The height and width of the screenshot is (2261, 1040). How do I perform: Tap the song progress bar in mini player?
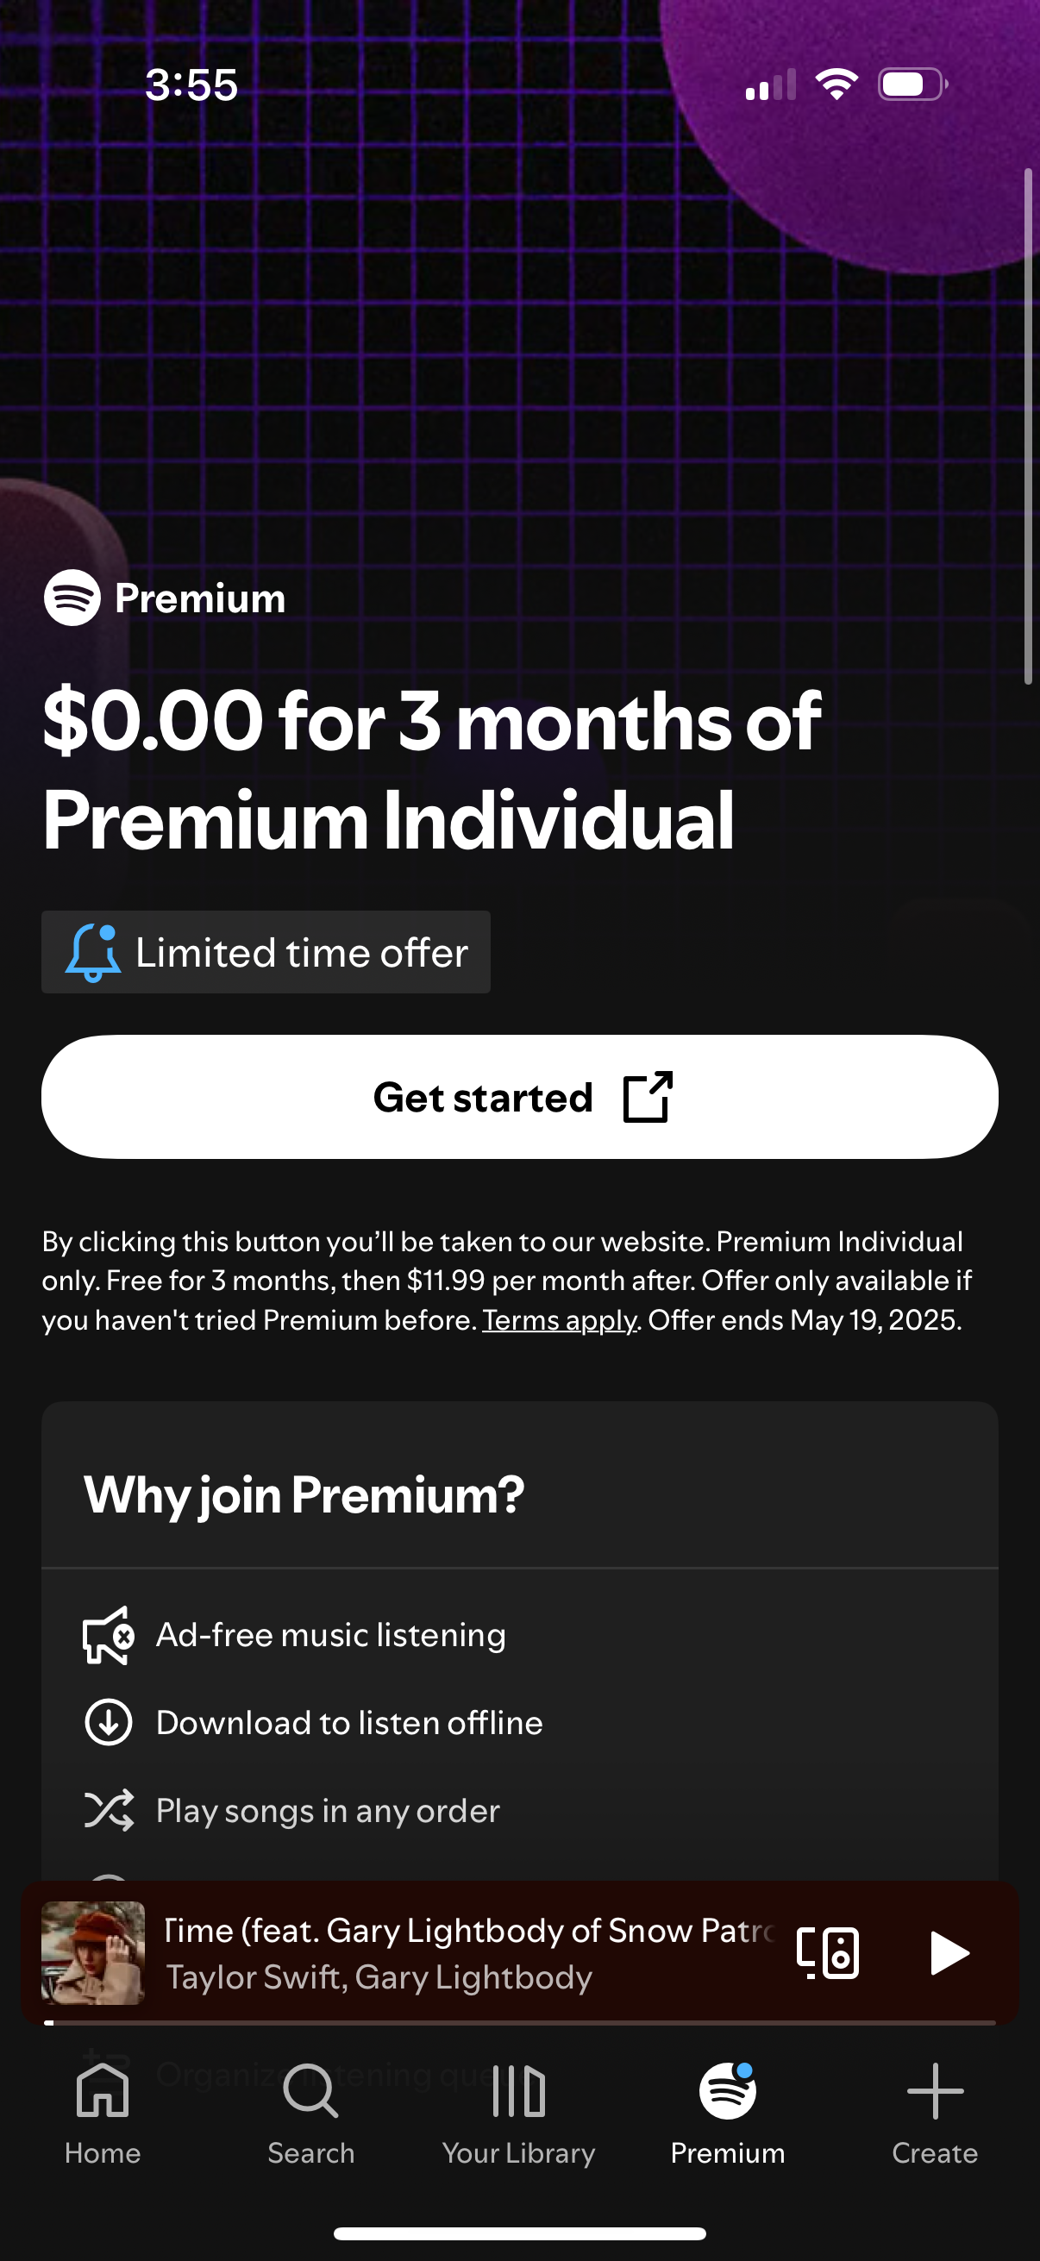click(x=519, y=2022)
